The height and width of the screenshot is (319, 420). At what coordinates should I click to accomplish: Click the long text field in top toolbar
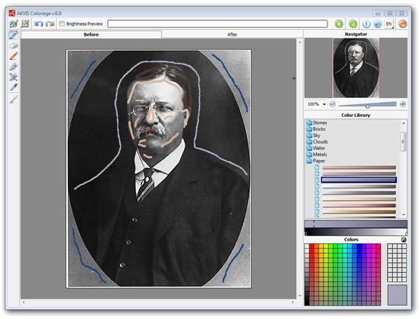(217, 24)
